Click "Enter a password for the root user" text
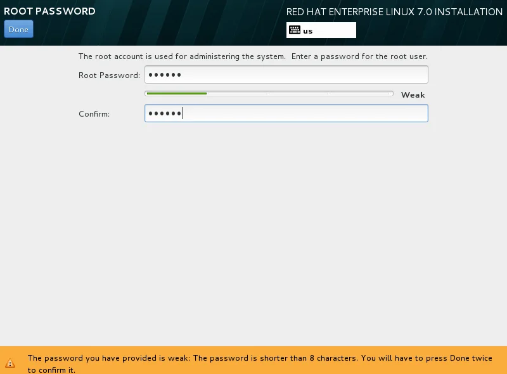Image resolution: width=507 pixels, height=374 pixels. point(359,56)
